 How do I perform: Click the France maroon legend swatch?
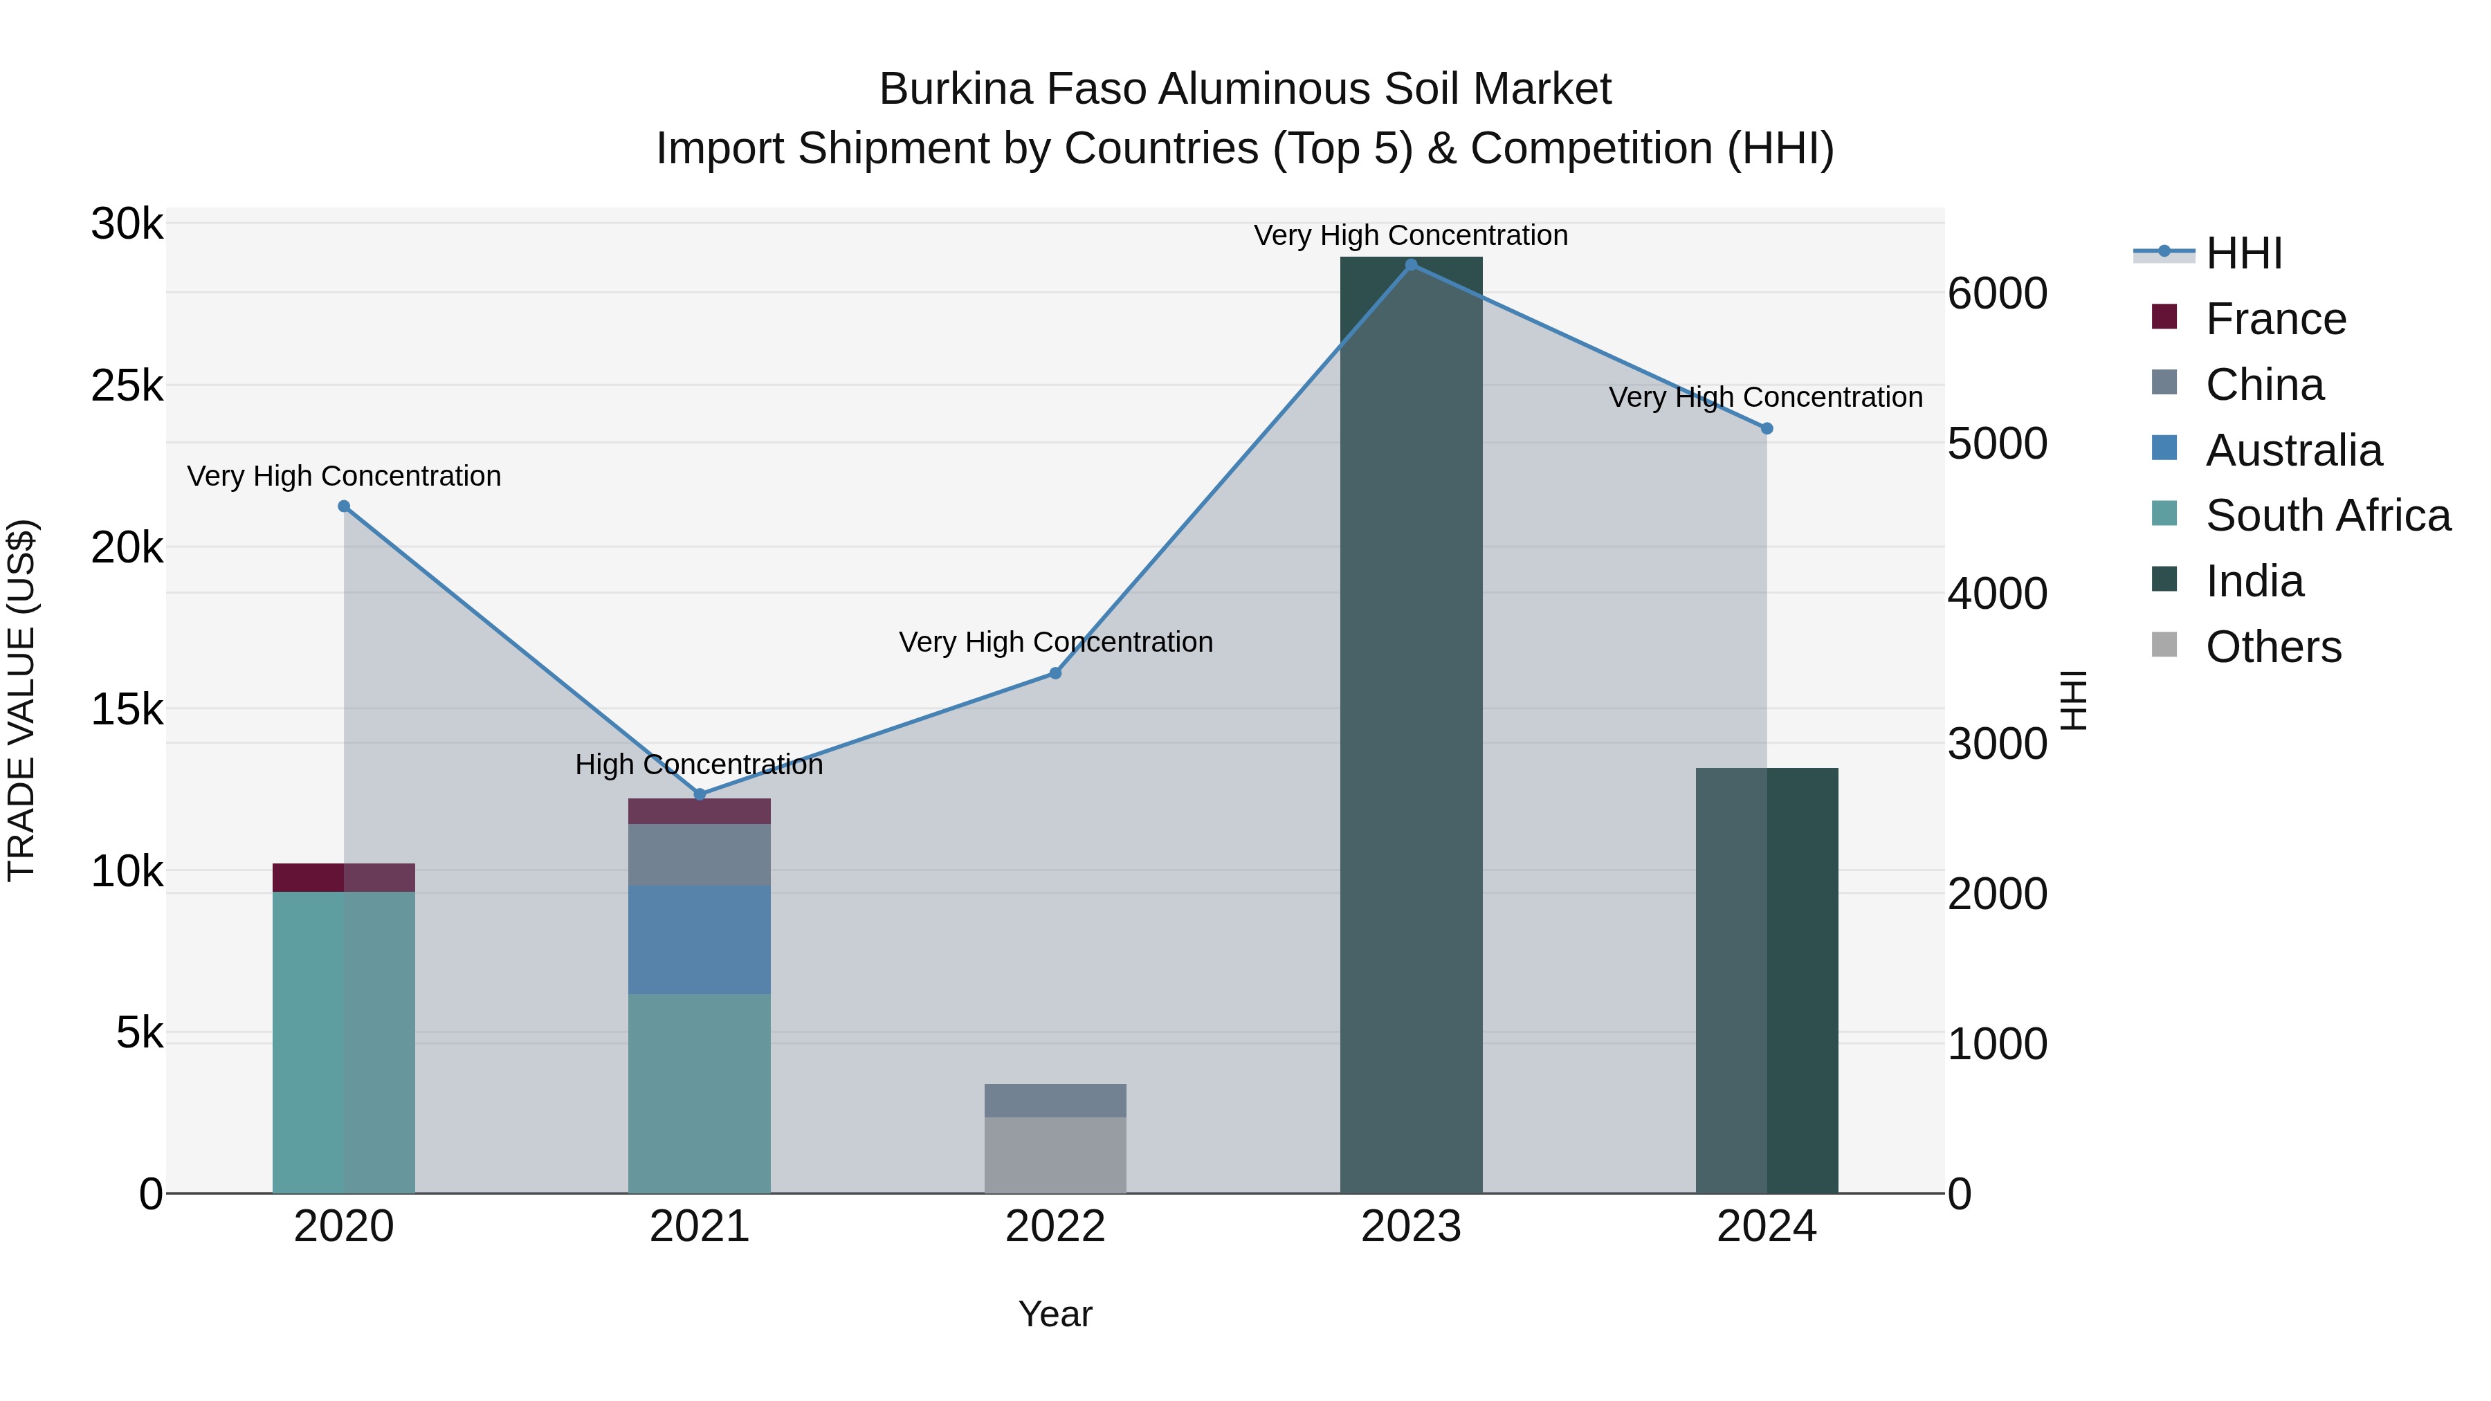(x=2164, y=317)
